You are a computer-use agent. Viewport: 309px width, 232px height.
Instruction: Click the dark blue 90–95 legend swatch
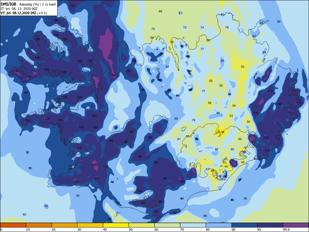coord(244,225)
